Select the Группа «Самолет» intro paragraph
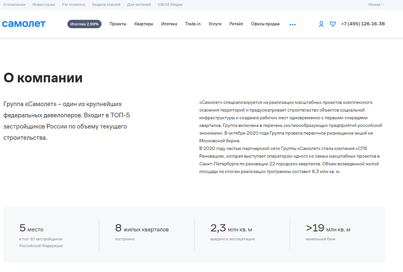403x272 pixels. coord(67,121)
